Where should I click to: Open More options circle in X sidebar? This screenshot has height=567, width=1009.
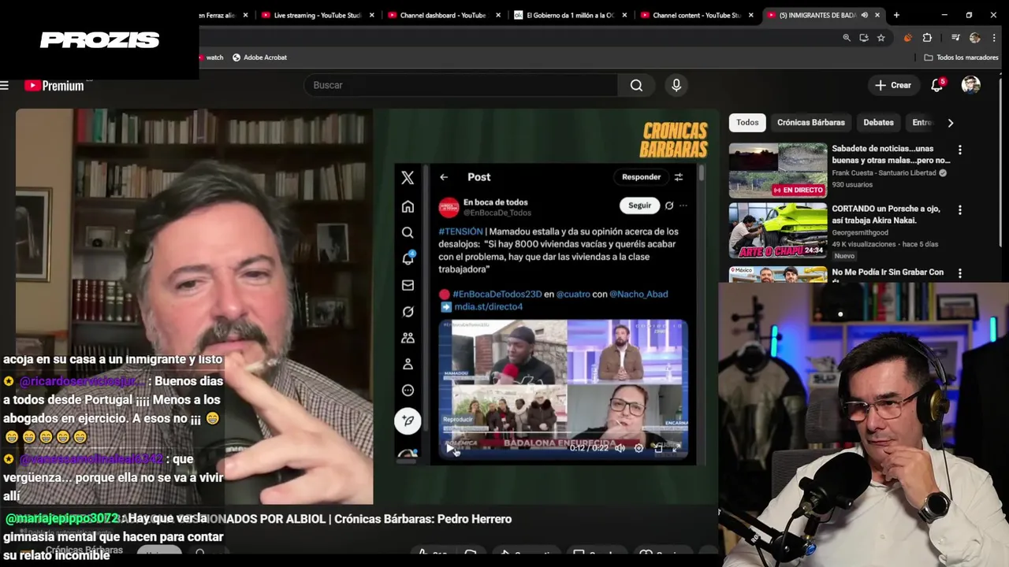(x=408, y=390)
